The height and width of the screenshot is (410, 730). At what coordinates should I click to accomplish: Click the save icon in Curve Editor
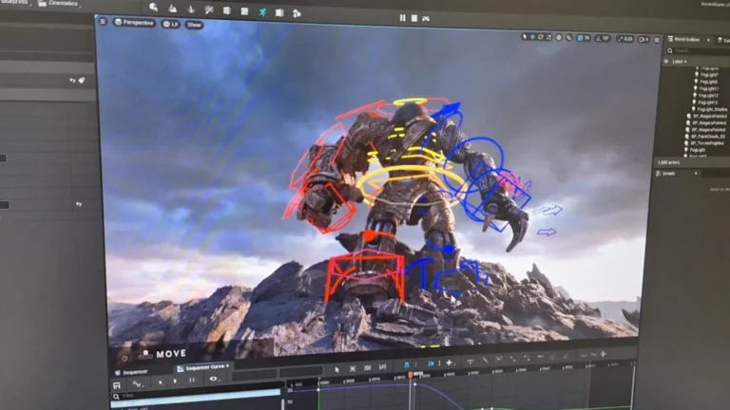(117, 385)
